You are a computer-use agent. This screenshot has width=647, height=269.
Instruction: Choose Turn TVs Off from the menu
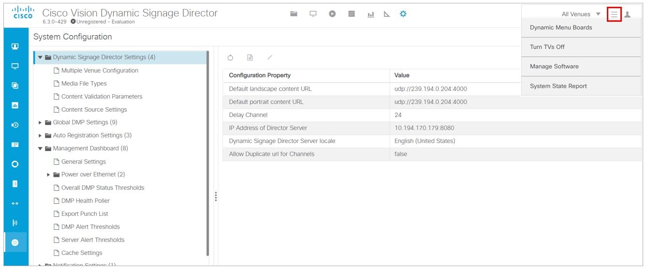pos(547,47)
